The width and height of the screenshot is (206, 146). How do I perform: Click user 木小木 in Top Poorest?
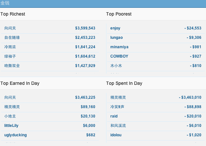[116, 66]
